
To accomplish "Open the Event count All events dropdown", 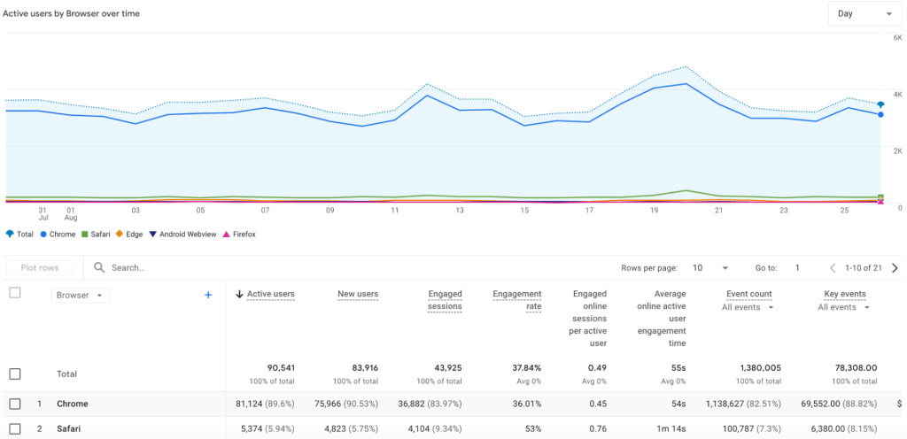I will tap(748, 307).
